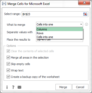This screenshot has width=92, height=93.
Task: Click the Options group label
Action: pos(11,46)
